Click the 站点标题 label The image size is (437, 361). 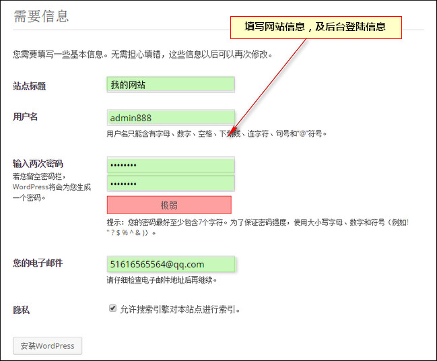29,86
